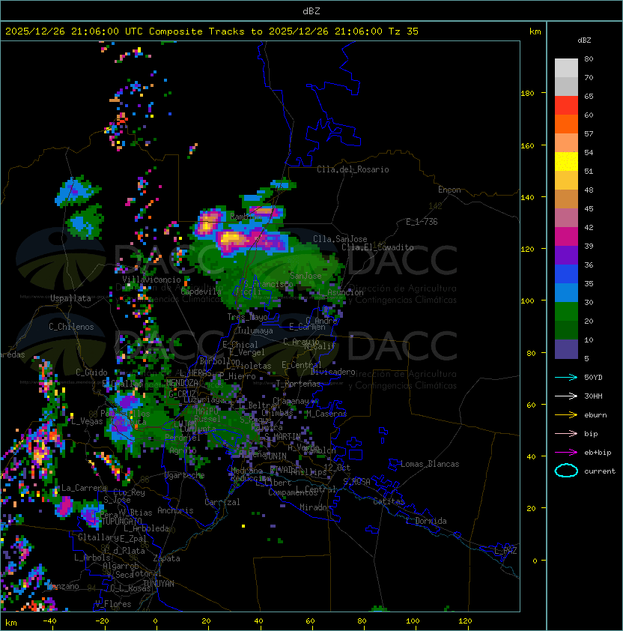Click the Divisadero place label
The height and width of the screenshot is (631, 623).
pyautogui.click(x=333, y=372)
